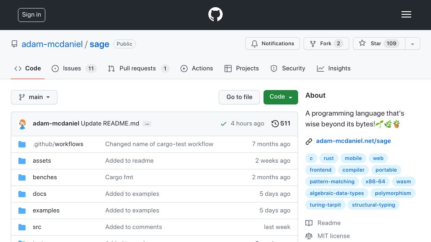Select the 'polymorphism' topic tag

(x=393, y=193)
